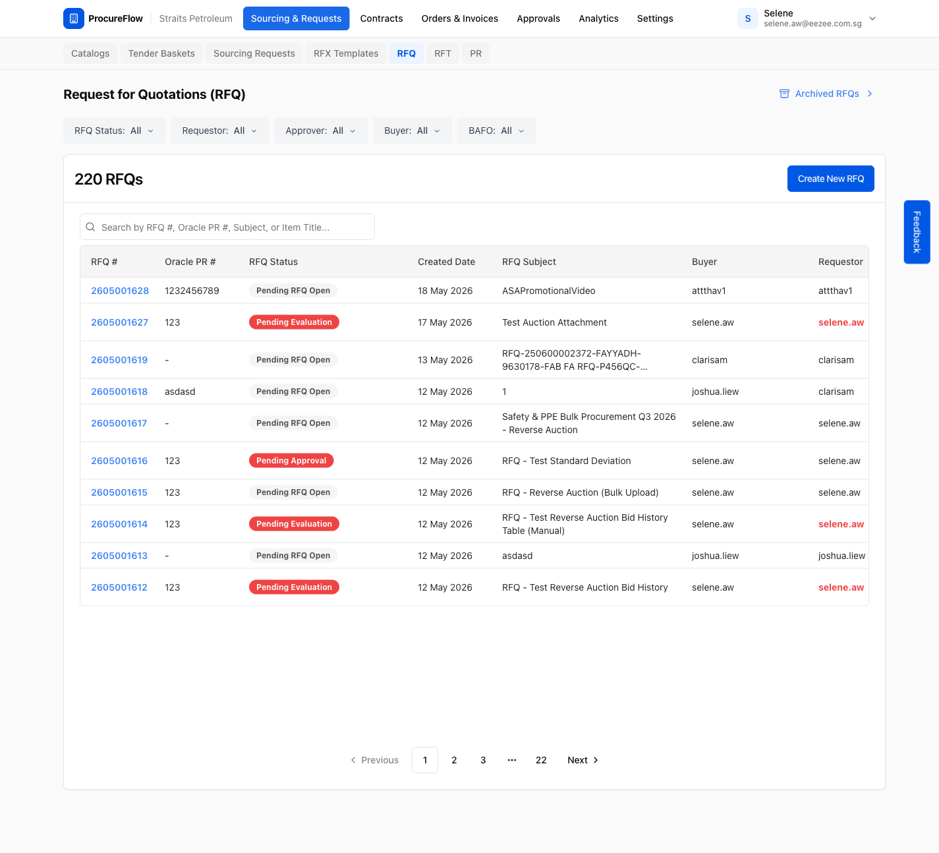Image resolution: width=939 pixels, height=853 pixels.
Task: Click Create New RFQ button
Action: pyautogui.click(x=831, y=179)
